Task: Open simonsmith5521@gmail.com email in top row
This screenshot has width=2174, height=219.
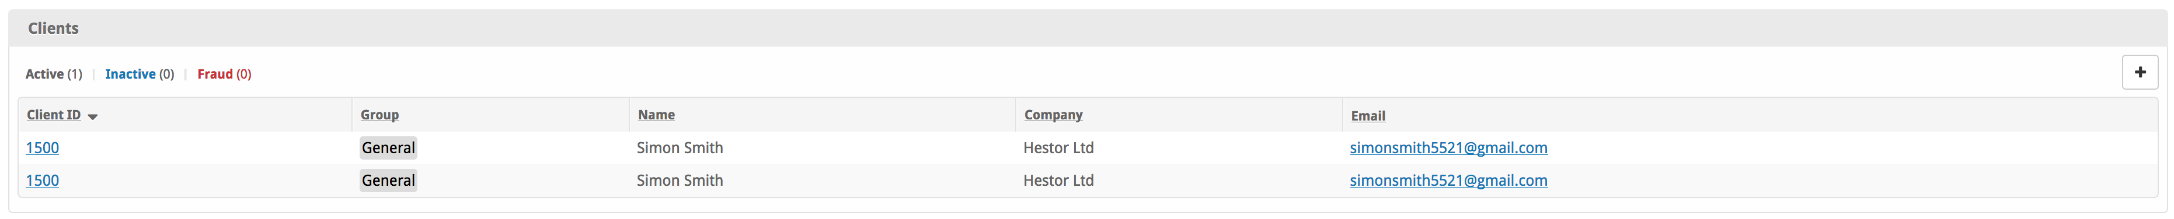Action: coord(1448,147)
